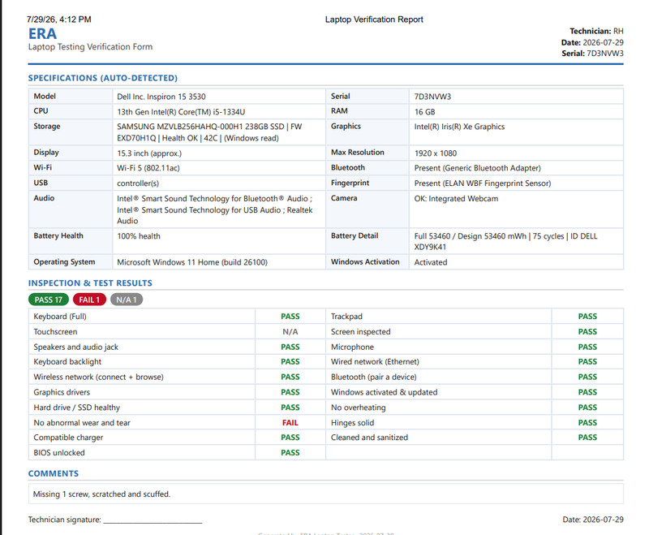Select the Windows Activation value 'Activated'
The height and width of the screenshot is (535, 649).
tap(431, 262)
